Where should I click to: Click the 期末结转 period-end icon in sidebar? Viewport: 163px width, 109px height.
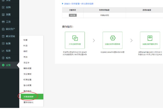point(3,36)
